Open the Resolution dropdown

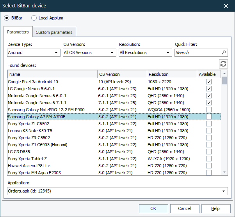pyautogui.click(x=145, y=52)
